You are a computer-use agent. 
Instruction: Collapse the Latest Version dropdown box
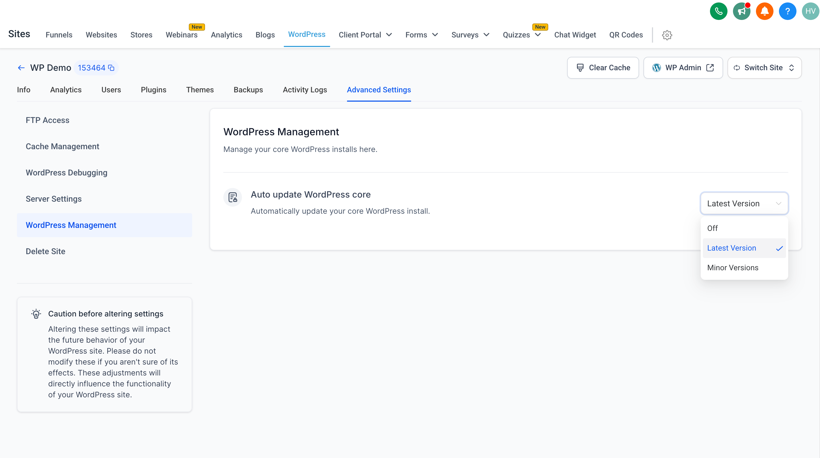[744, 203]
